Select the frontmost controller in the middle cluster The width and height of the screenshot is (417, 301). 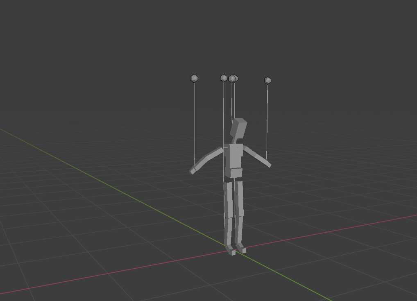coord(232,78)
